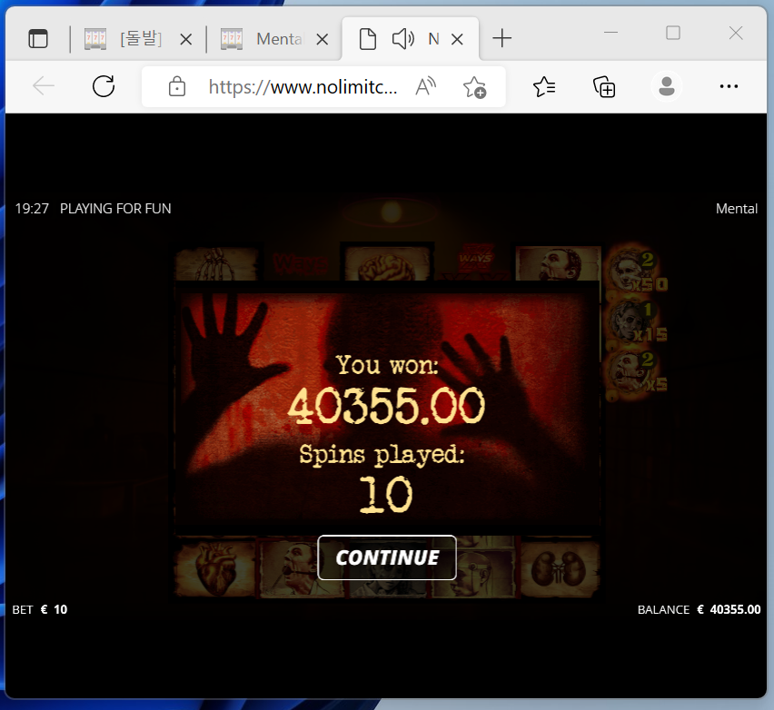Click the browser back arrow
The image size is (774, 710).
(44, 86)
